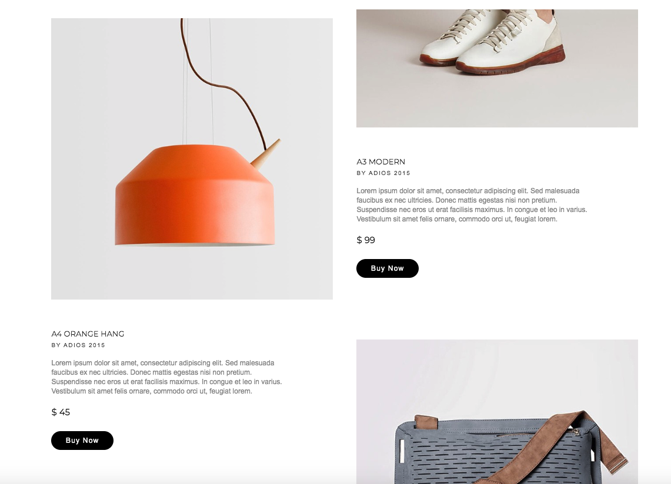Click BY ADIOS 2015 under A3 Modern
The width and height of the screenshot is (671, 484).
coord(383,173)
